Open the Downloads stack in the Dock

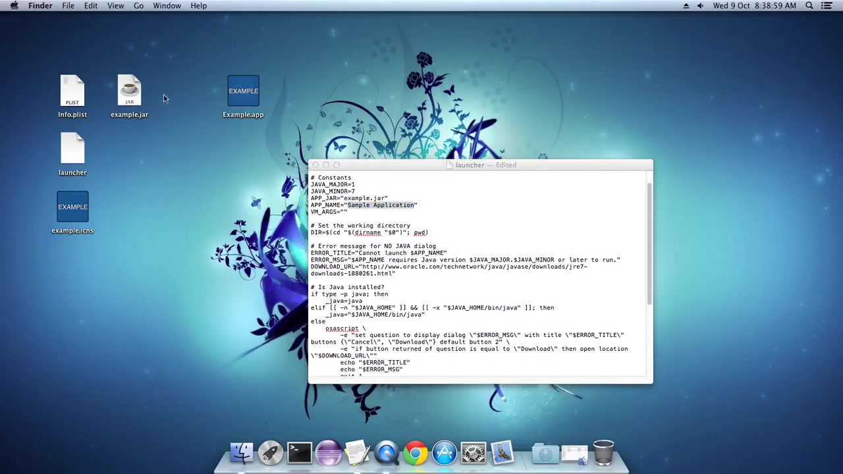tap(545, 452)
